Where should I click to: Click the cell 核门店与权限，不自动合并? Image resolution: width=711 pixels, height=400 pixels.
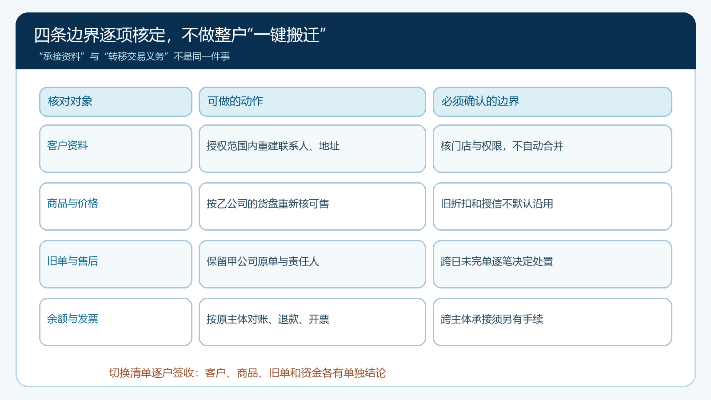552,148
